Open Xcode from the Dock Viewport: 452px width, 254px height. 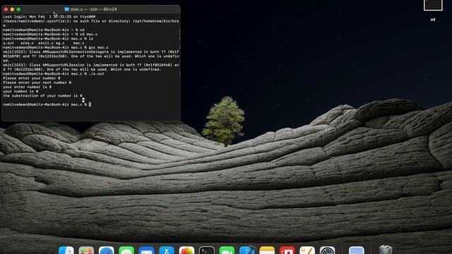pyautogui.click(x=247, y=250)
